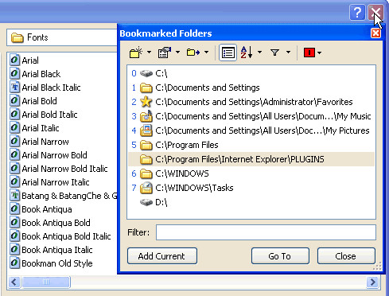Select the D:\ drive bookmark
This screenshot has height=296, width=389.
coord(251,202)
